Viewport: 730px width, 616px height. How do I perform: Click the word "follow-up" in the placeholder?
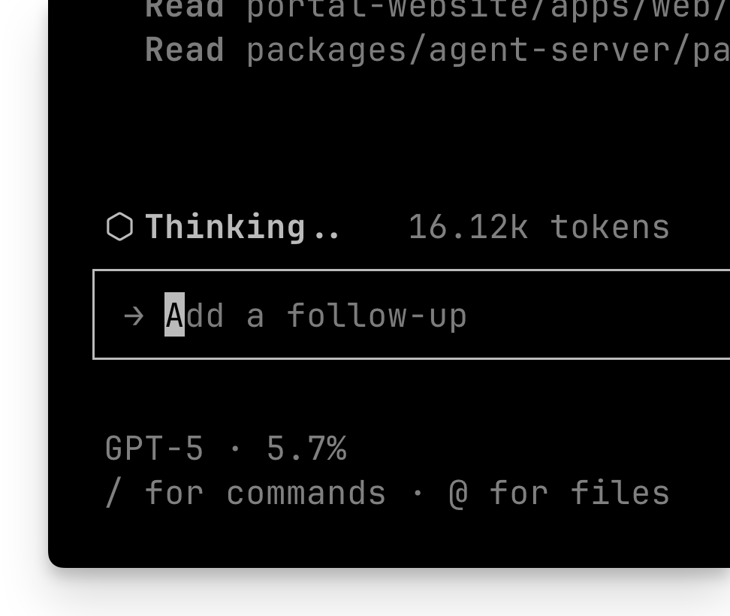376,316
